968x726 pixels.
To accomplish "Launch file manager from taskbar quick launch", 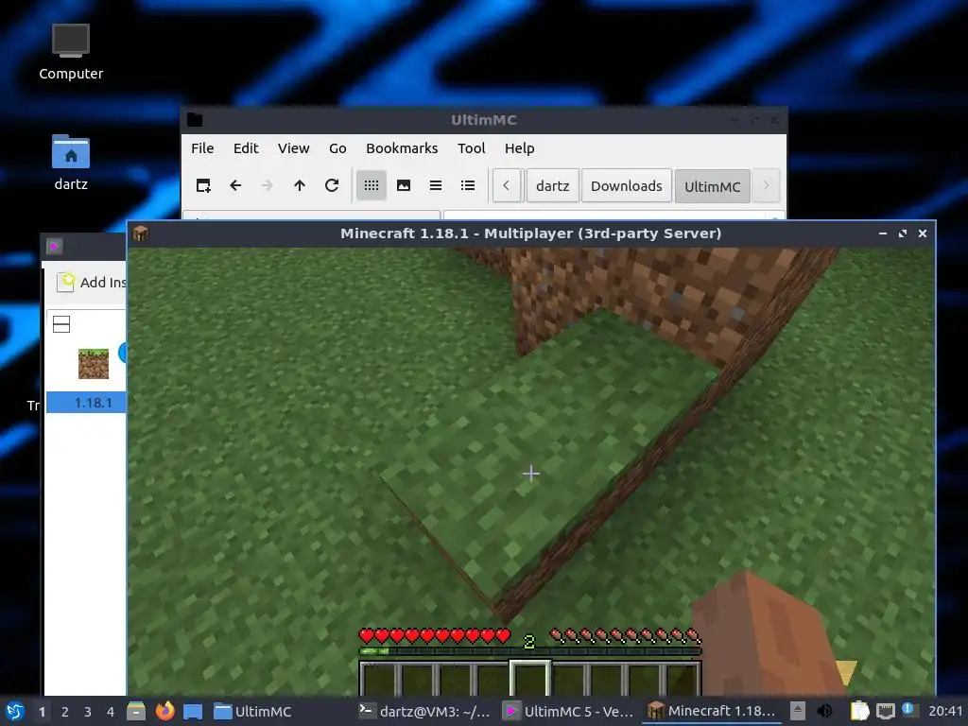I will tap(136, 711).
